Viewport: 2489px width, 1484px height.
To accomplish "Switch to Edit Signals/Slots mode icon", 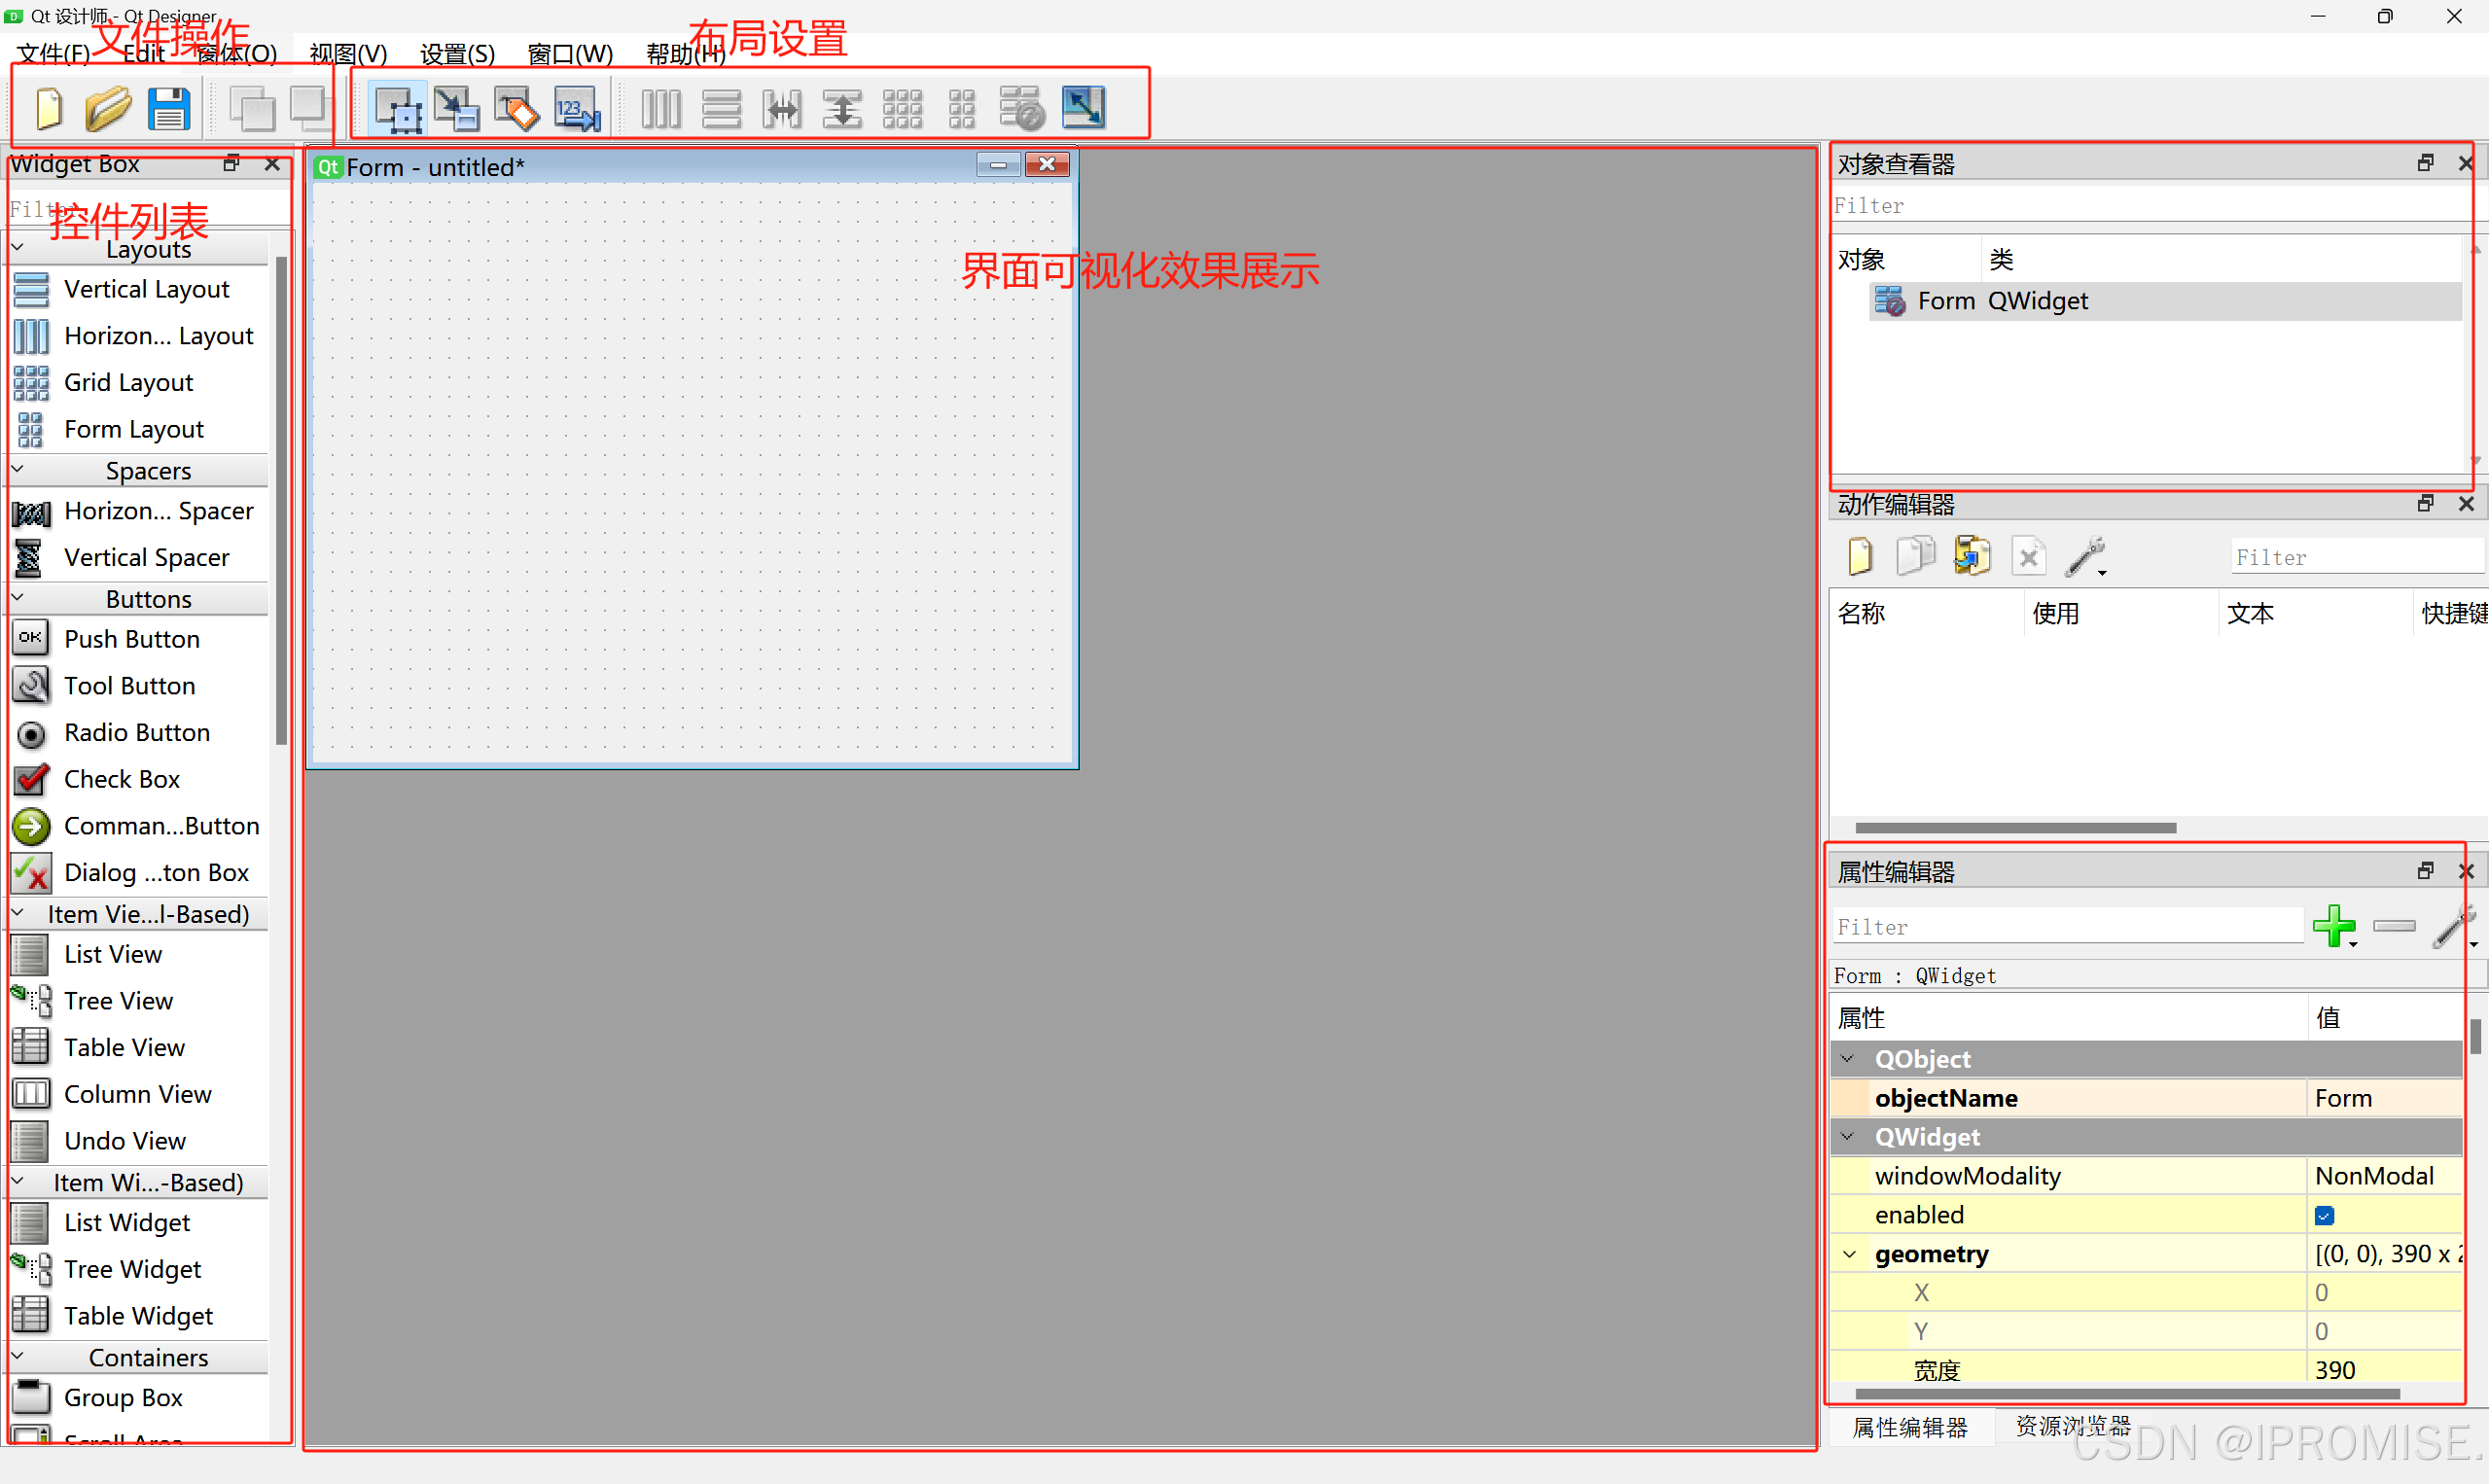I will (457, 108).
